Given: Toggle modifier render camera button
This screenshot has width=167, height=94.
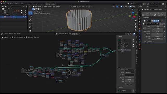Looking at the screenshot, I should (158, 21).
